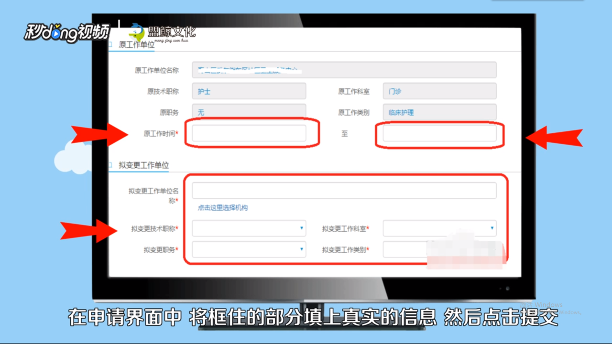This screenshot has width=612, height=344.
Task: Open the 拟变更工作科室 dropdown
Action: [x=492, y=228]
